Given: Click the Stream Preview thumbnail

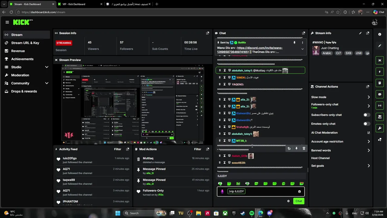Looking at the screenshot, I should [133, 104].
